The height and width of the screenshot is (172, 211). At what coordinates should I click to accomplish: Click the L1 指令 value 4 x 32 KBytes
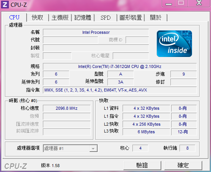pos(146,116)
